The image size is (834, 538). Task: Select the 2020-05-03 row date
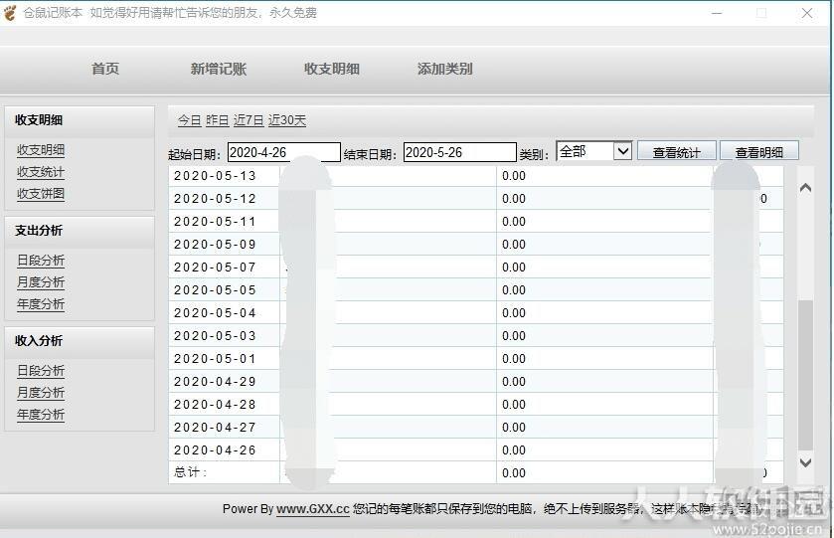click(215, 336)
